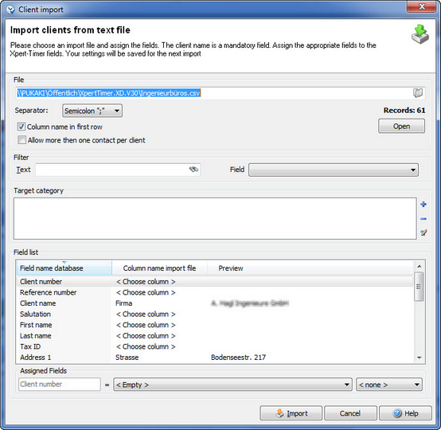The width and height of the screenshot is (441, 430).
Task: Click the field list scroll up arrow
Action: [x=419, y=266]
